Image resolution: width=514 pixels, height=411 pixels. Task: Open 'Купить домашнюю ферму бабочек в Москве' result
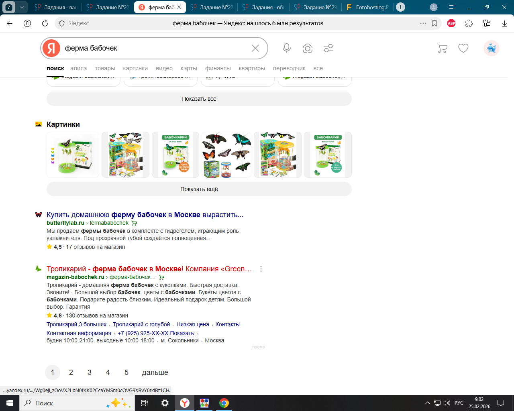coord(145,215)
